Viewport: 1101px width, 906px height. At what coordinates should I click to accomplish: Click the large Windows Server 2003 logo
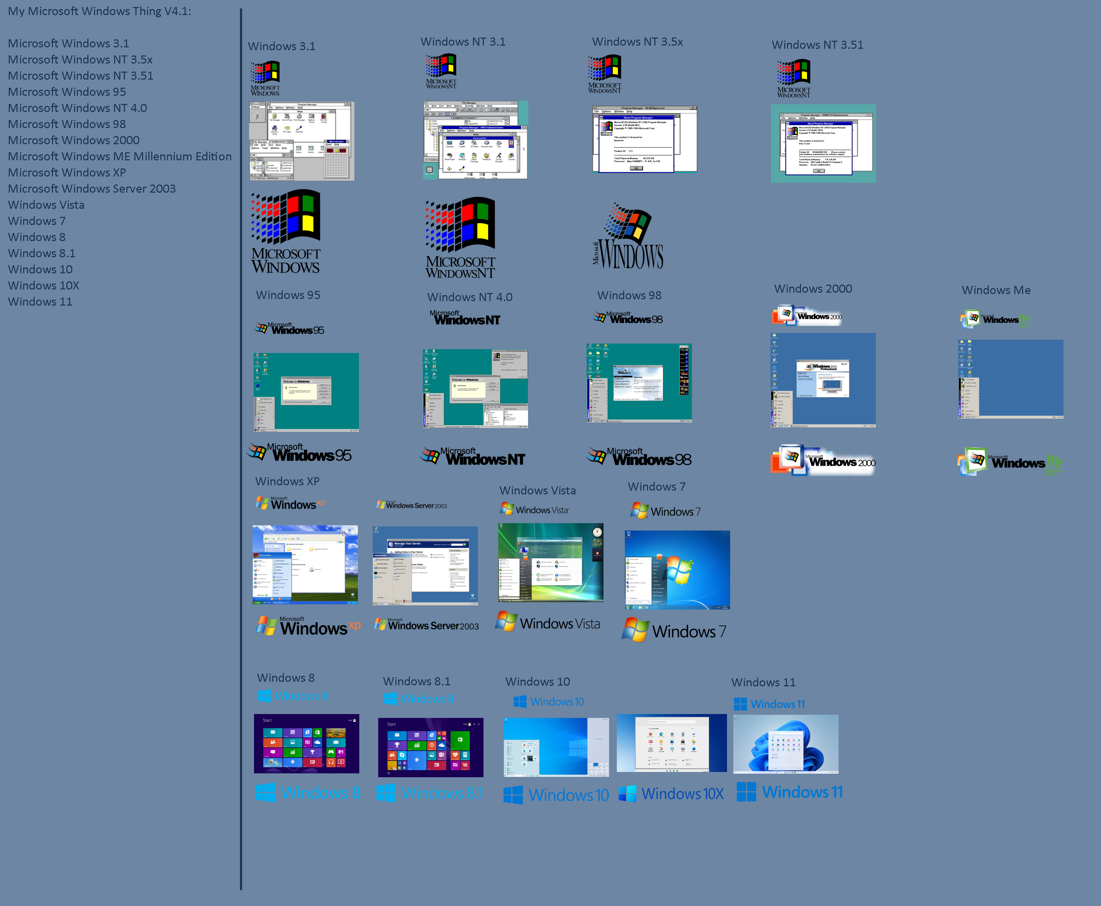click(x=426, y=624)
